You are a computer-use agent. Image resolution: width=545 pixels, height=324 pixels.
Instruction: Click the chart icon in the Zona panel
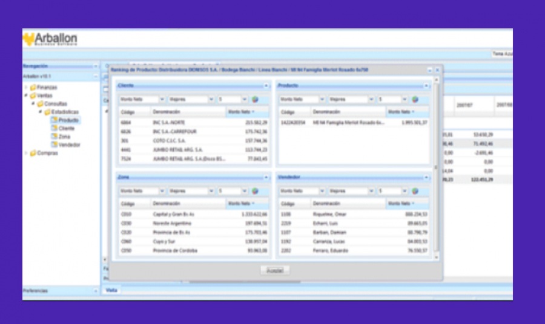[x=255, y=191]
